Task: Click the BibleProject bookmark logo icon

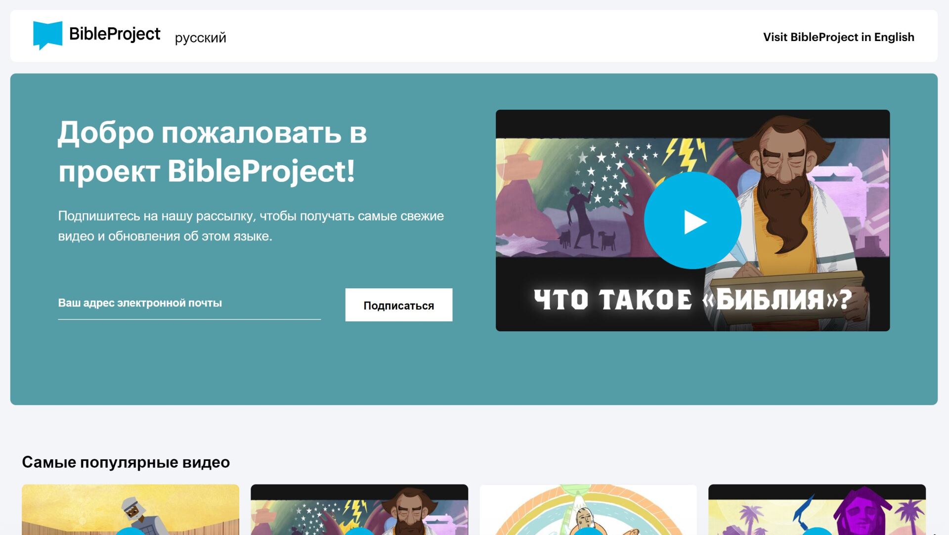Action: coord(47,35)
